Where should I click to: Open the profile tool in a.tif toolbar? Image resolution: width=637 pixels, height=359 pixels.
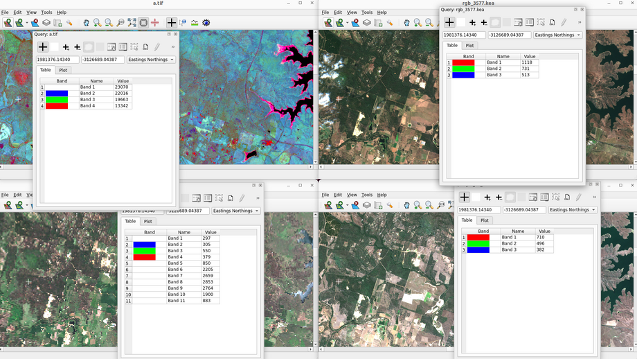pyautogui.click(x=195, y=23)
